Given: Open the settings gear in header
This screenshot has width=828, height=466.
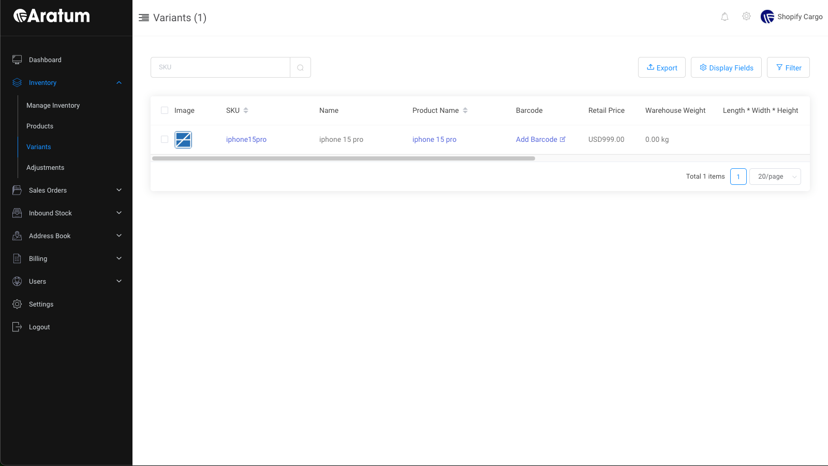Looking at the screenshot, I should tap(746, 17).
